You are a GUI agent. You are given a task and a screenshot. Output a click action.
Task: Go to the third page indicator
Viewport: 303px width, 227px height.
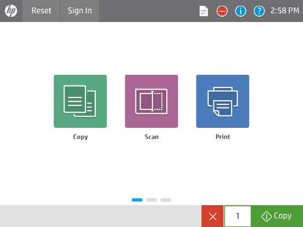tap(166, 200)
